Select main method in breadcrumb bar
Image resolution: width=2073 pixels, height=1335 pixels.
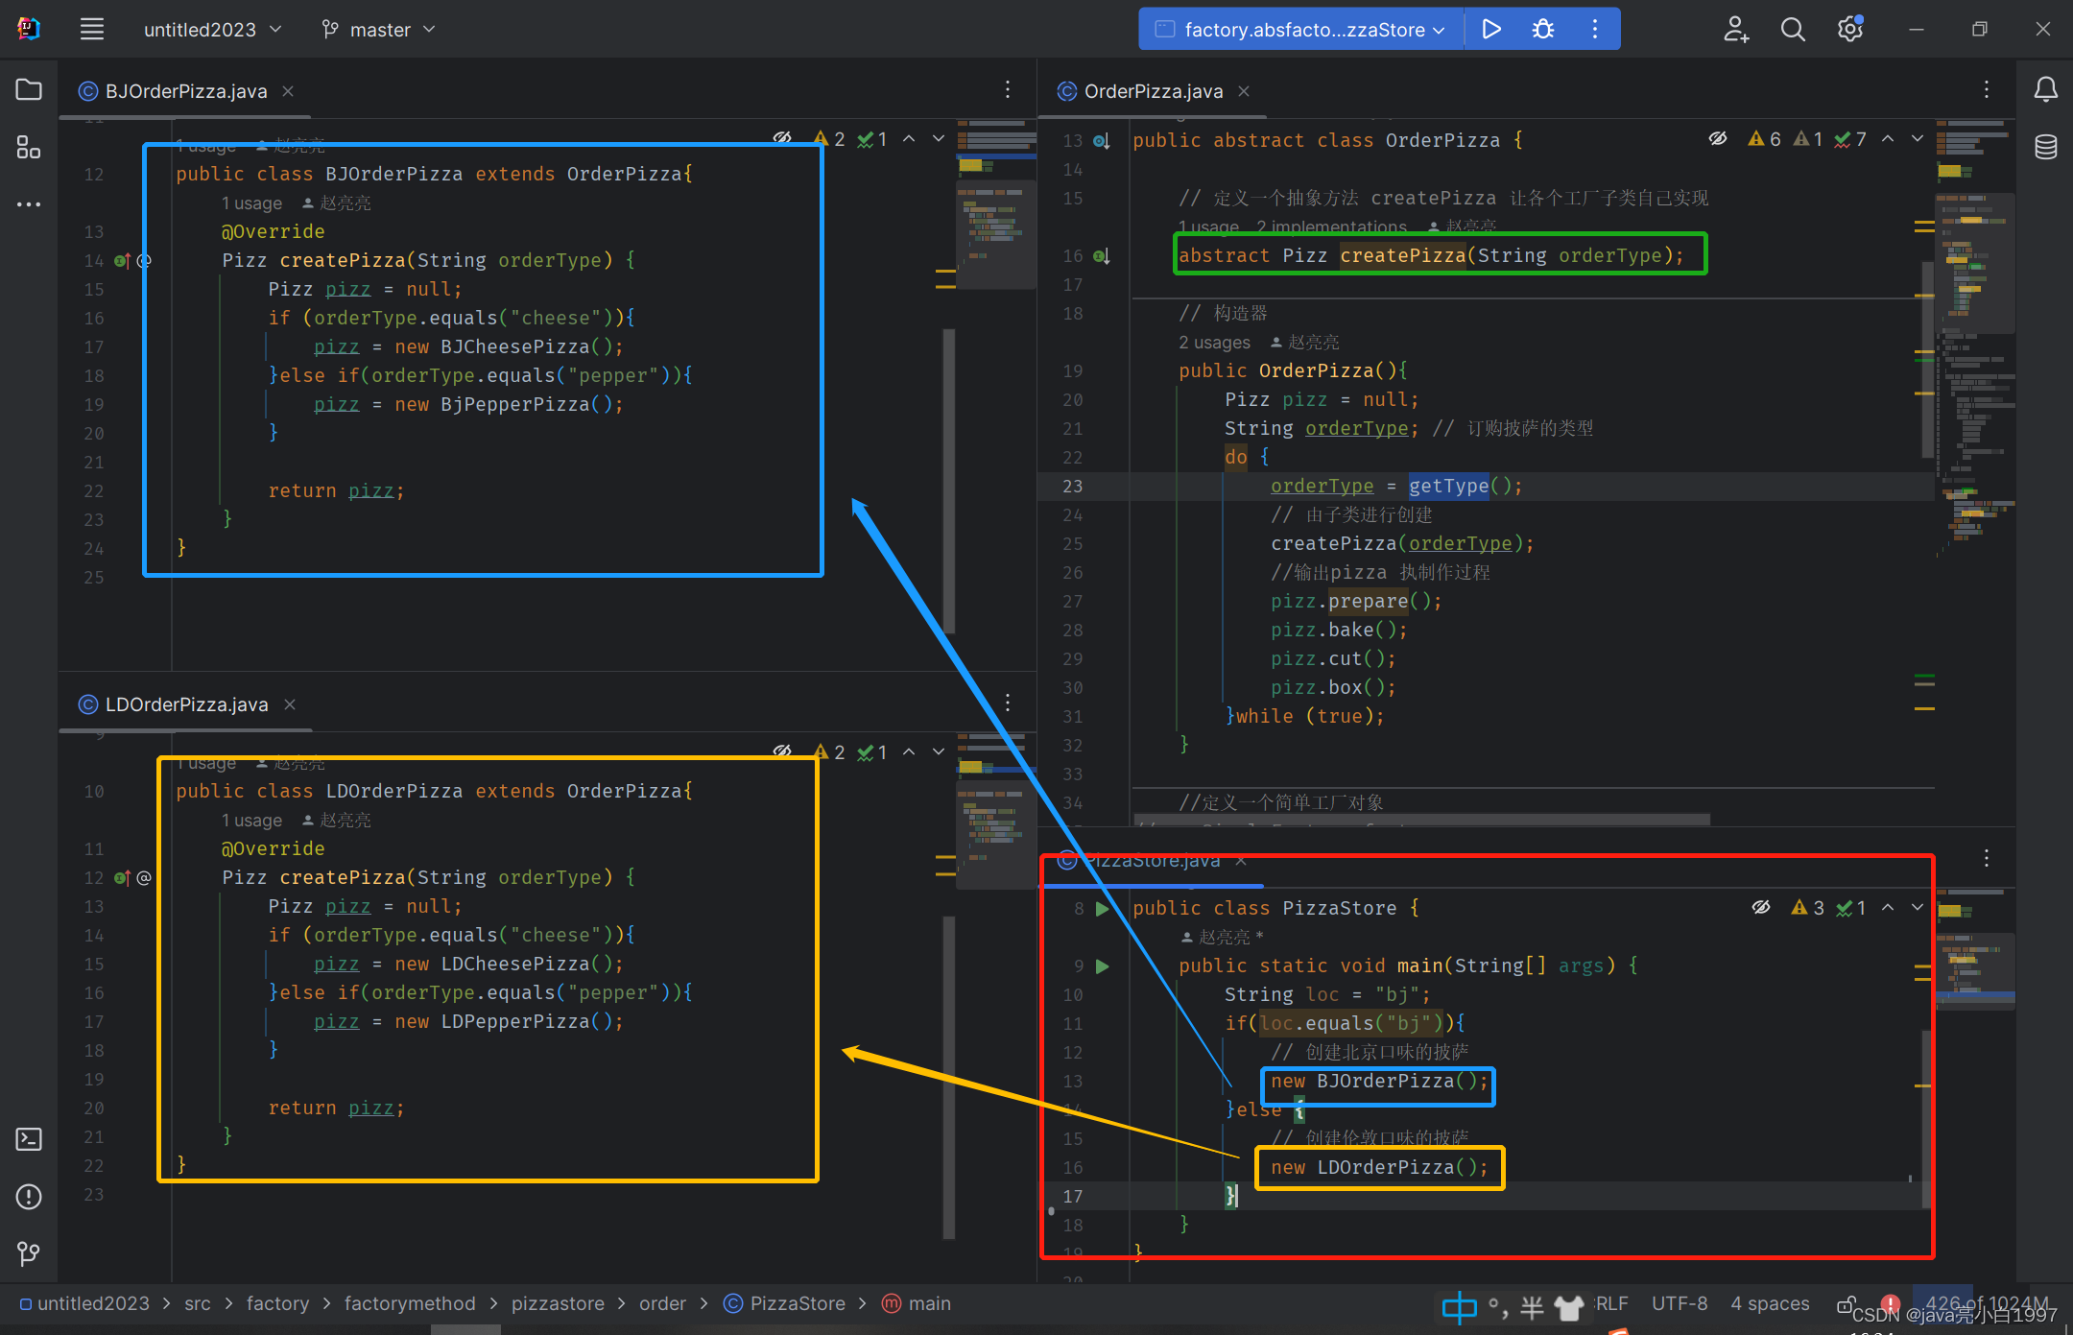917,1303
